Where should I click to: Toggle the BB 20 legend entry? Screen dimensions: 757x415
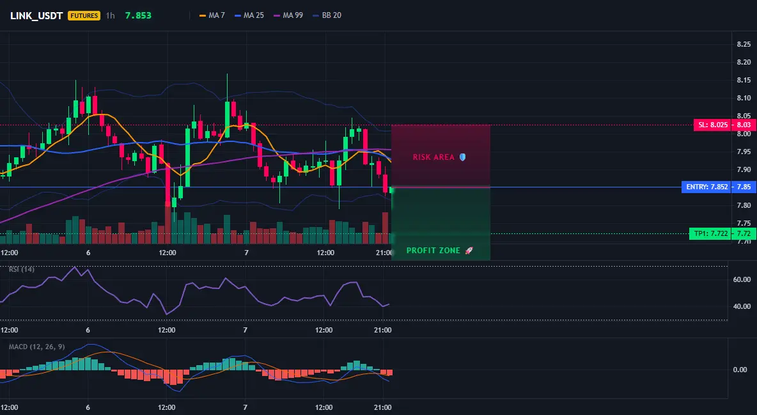click(x=327, y=15)
